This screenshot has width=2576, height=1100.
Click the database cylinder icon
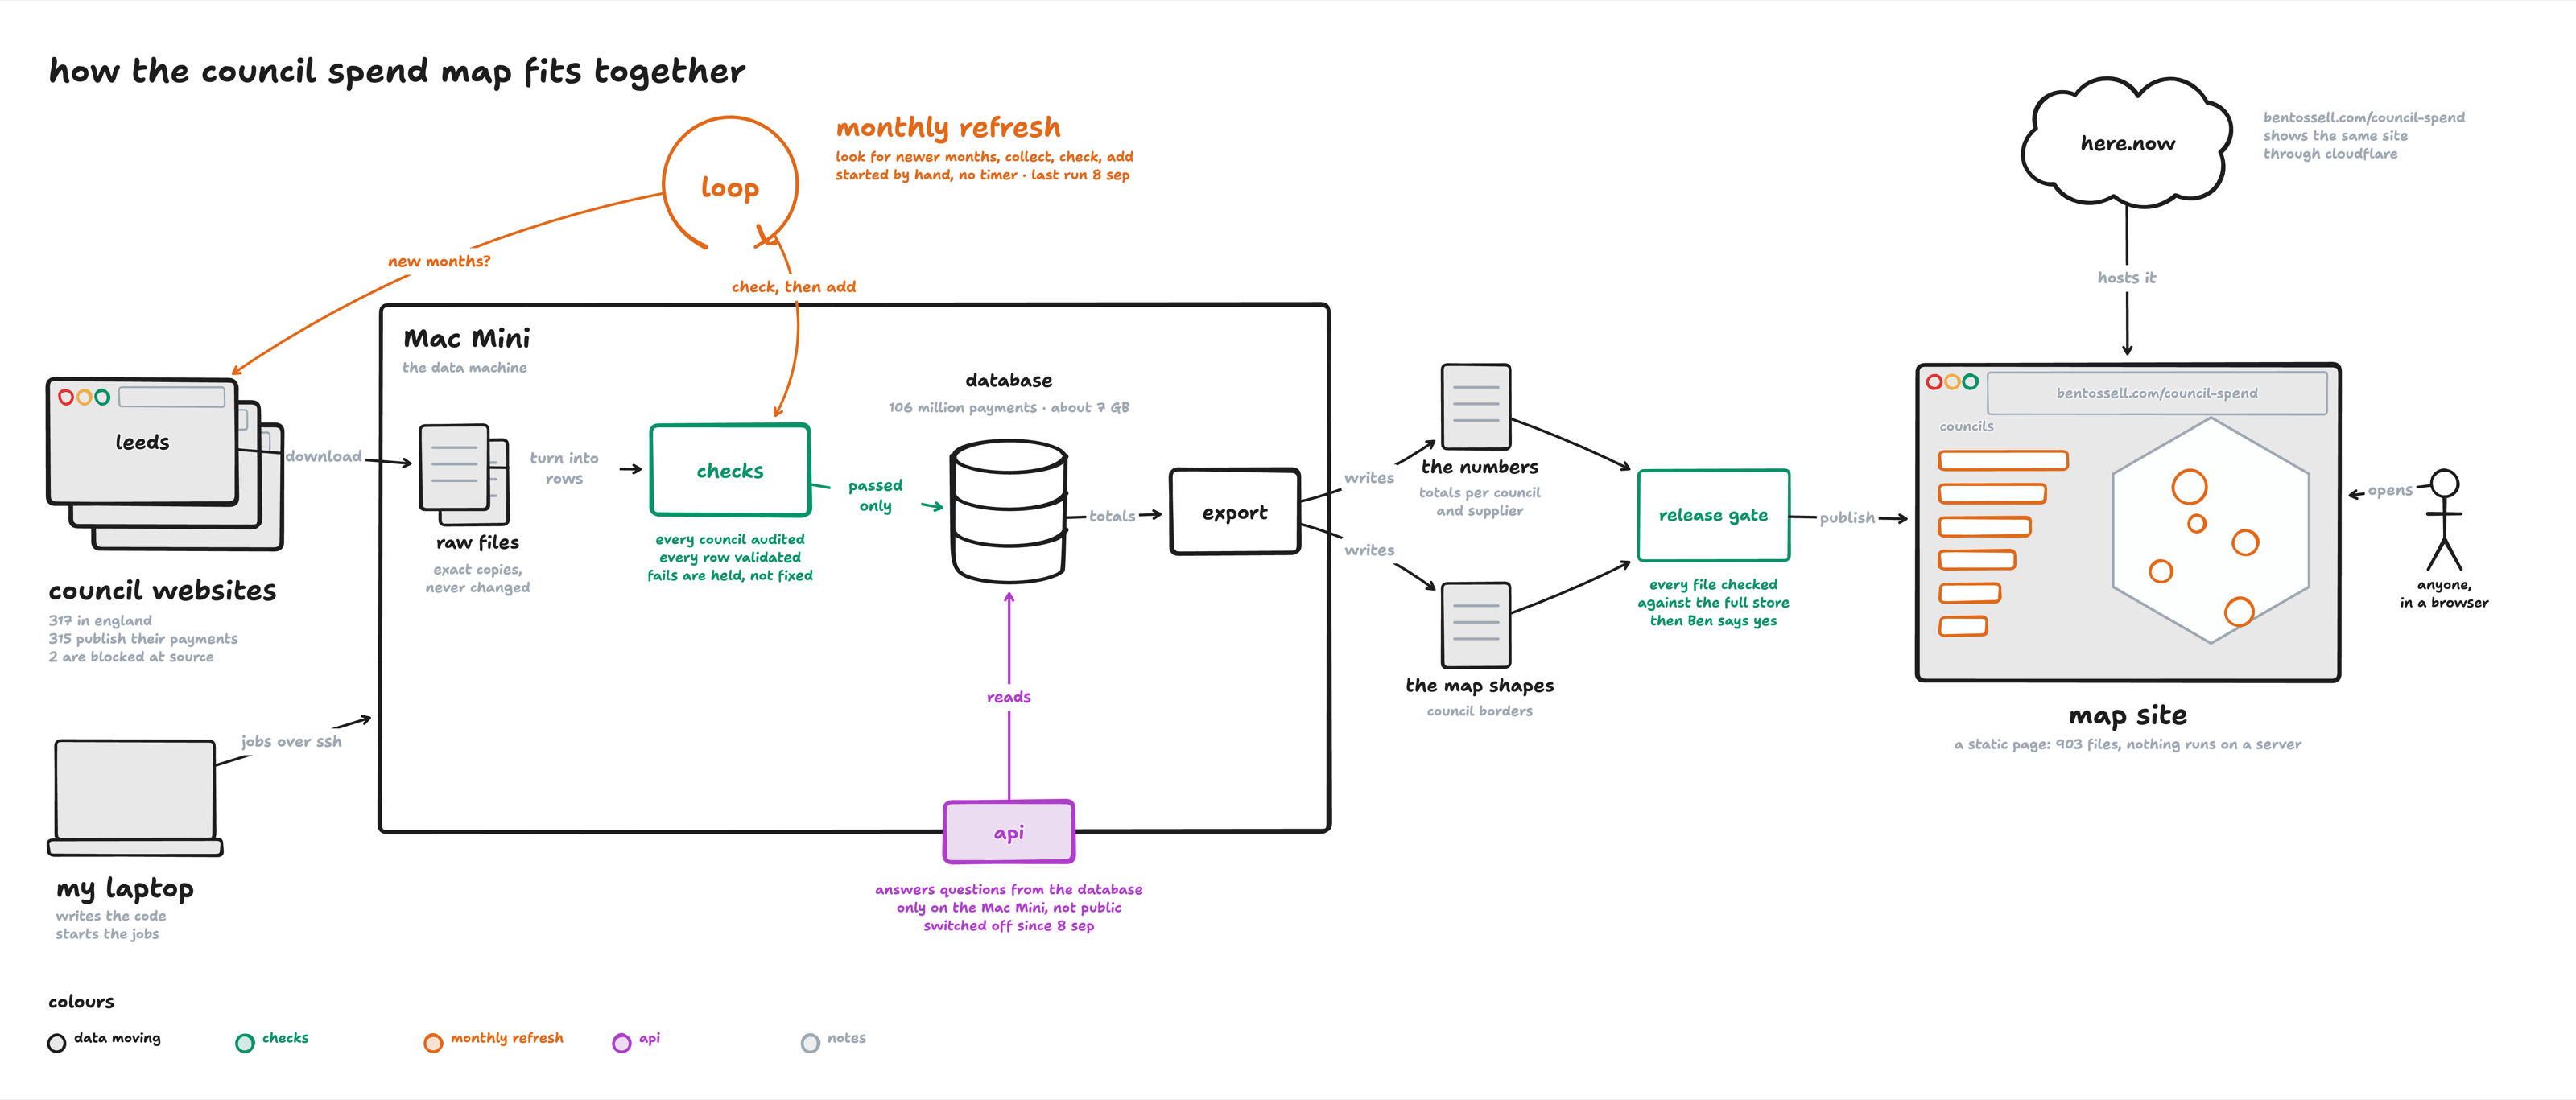coord(1009,511)
